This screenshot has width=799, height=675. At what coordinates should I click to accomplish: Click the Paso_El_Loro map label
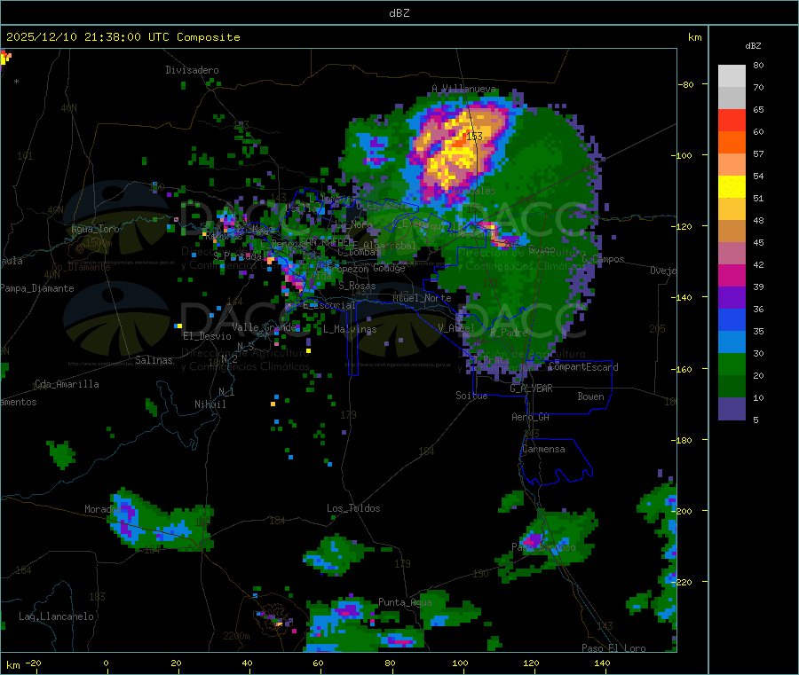[613, 648]
